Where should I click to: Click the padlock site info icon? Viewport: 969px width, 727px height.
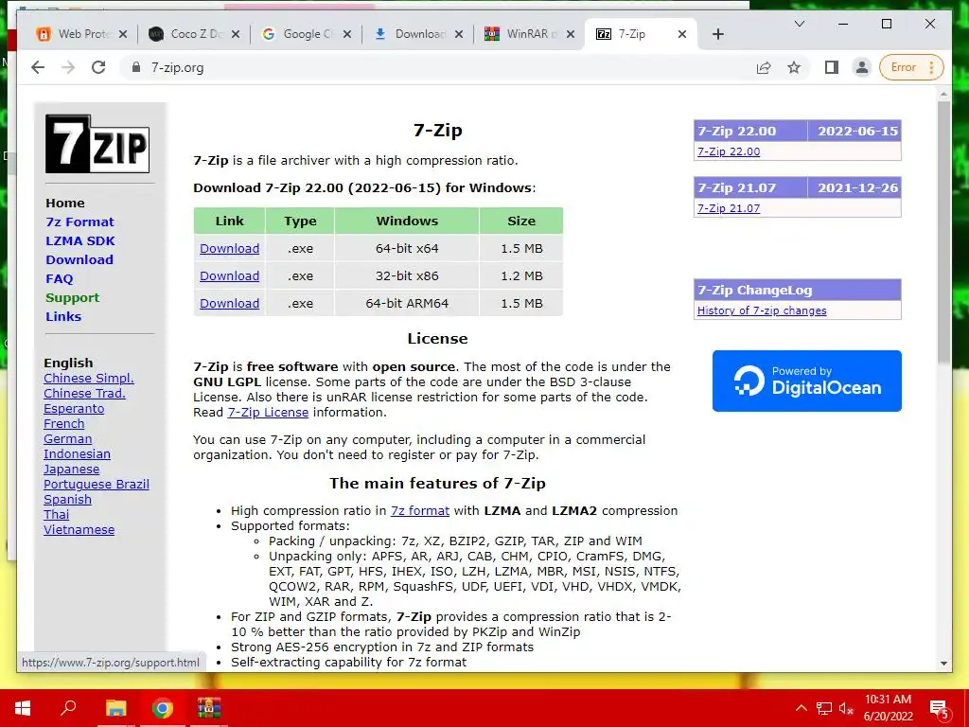(x=136, y=67)
